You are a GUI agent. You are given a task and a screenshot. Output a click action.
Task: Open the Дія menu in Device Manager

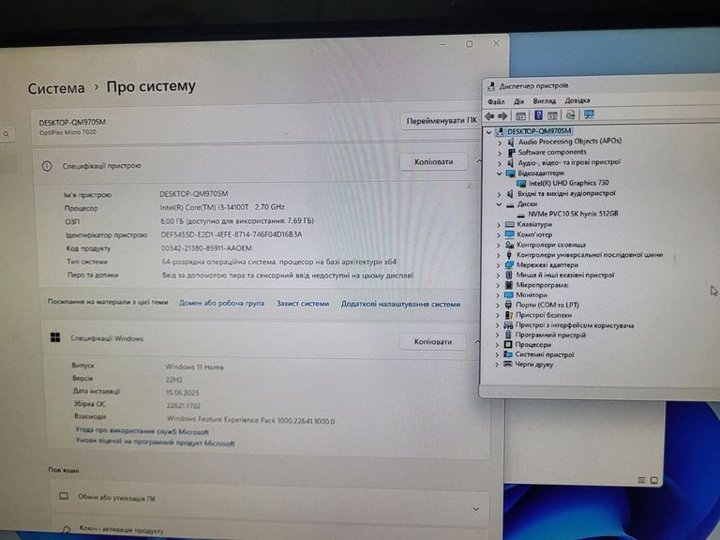(x=518, y=101)
